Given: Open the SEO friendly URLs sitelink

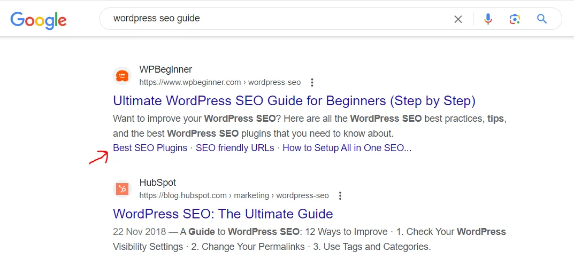Looking at the screenshot, I should coord(235,148).
